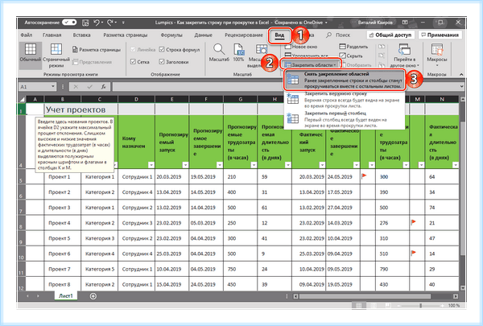The height and width of the screenshot is (326, 483).
Task: Select cell Категория 5
Action: pyautogui.click(x=100, y=269)
